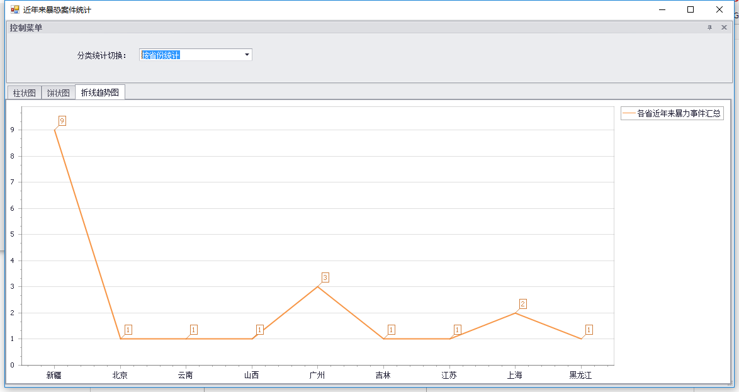Click the 1 data label above 北京
The image size is (739, 392).
(128, 330)
